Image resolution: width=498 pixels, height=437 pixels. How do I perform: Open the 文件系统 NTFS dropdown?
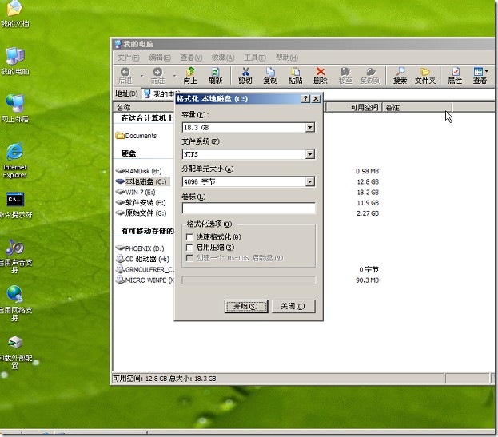[310, 154]
